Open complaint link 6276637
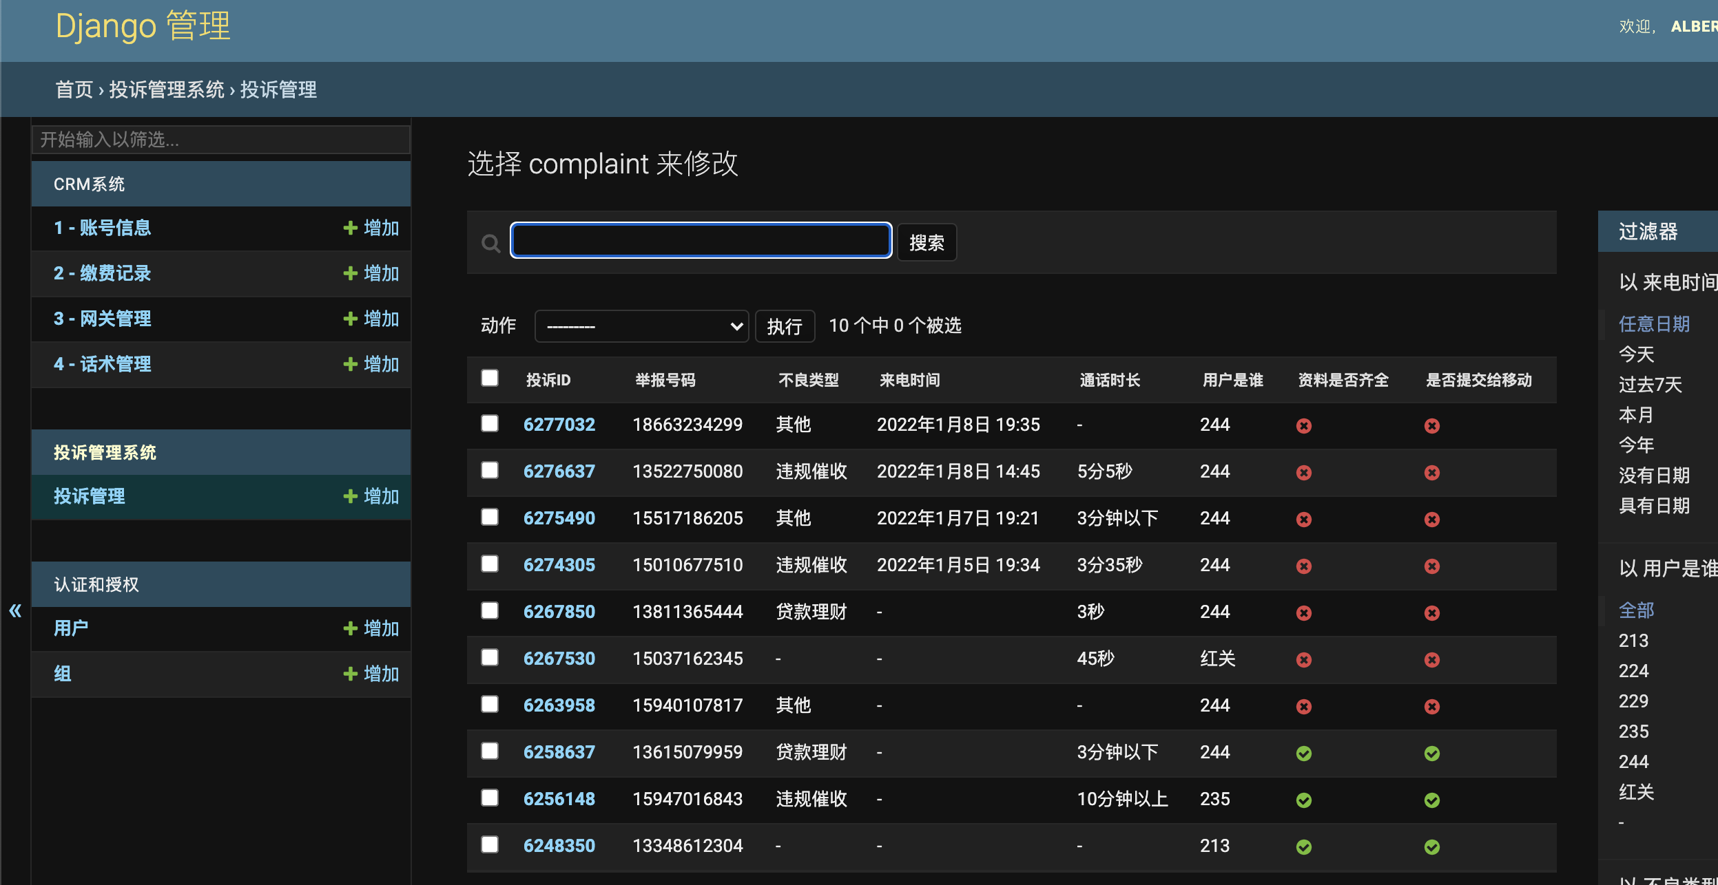The height and width of the screenshot is (885, 1718). (559, 471)
